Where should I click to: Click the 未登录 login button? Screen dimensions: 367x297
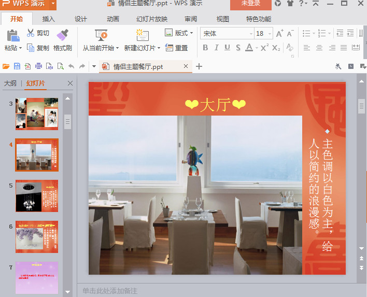click(251, 4)
